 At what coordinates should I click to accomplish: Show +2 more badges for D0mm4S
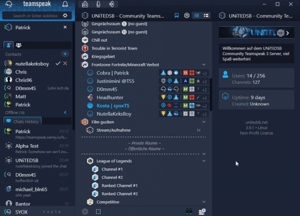[204, 89]
